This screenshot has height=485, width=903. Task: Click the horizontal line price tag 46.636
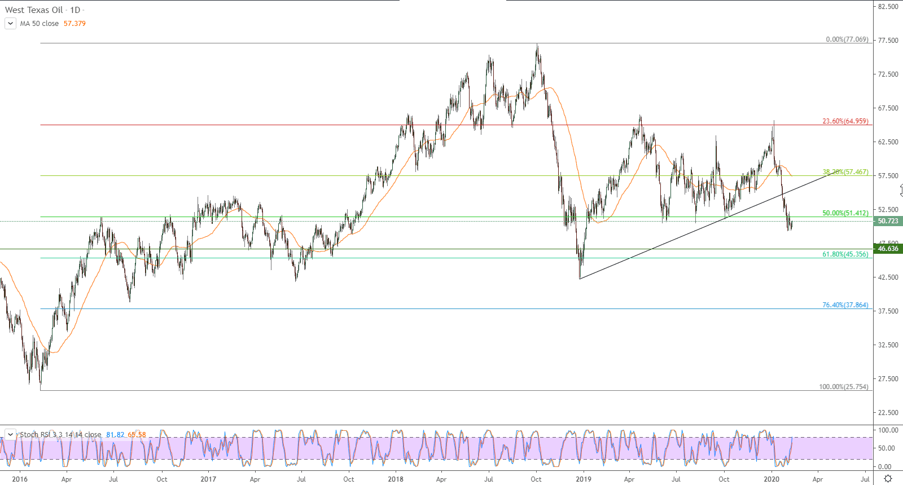888,249
